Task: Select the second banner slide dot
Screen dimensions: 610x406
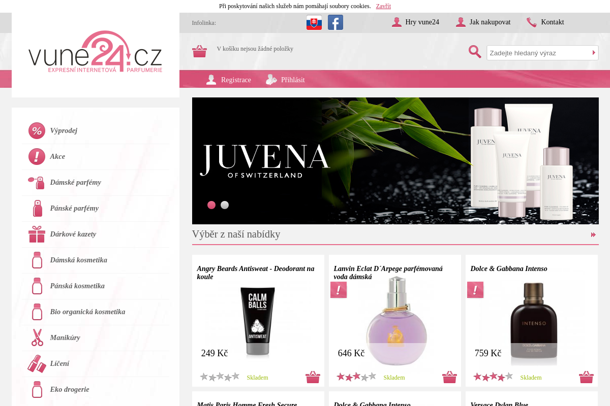Action: (225, 205)
